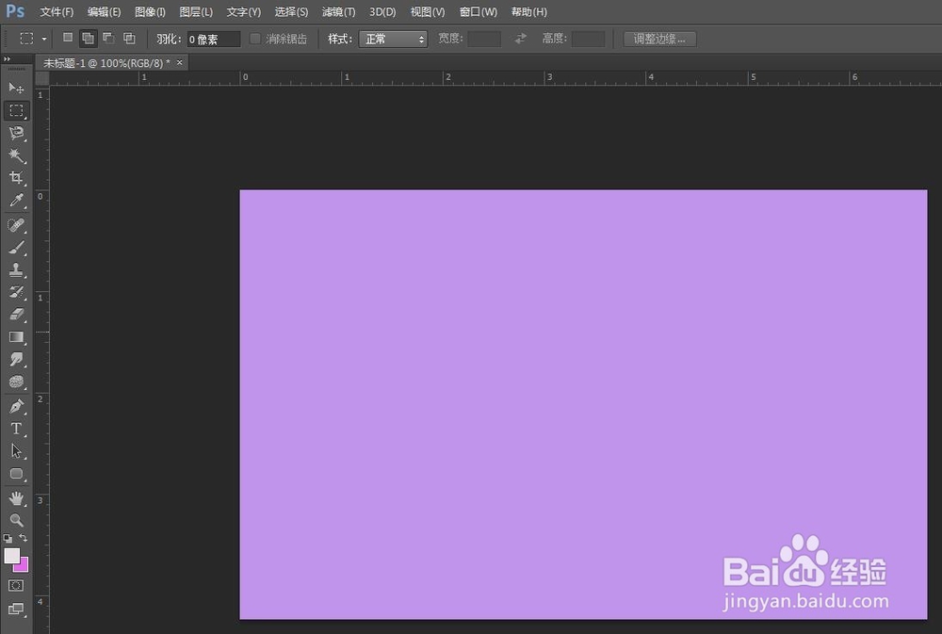942x634 pixels.
Task: Click the ruler origin corner box
Action: pyautogui.click(x=42, y=78)
